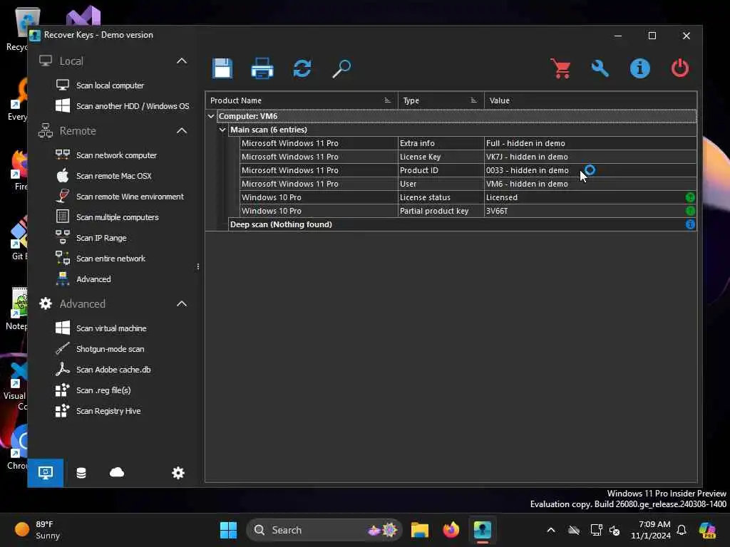Select the License Key row value VK7J
The image size is (730, 547).
click(590, 157)
